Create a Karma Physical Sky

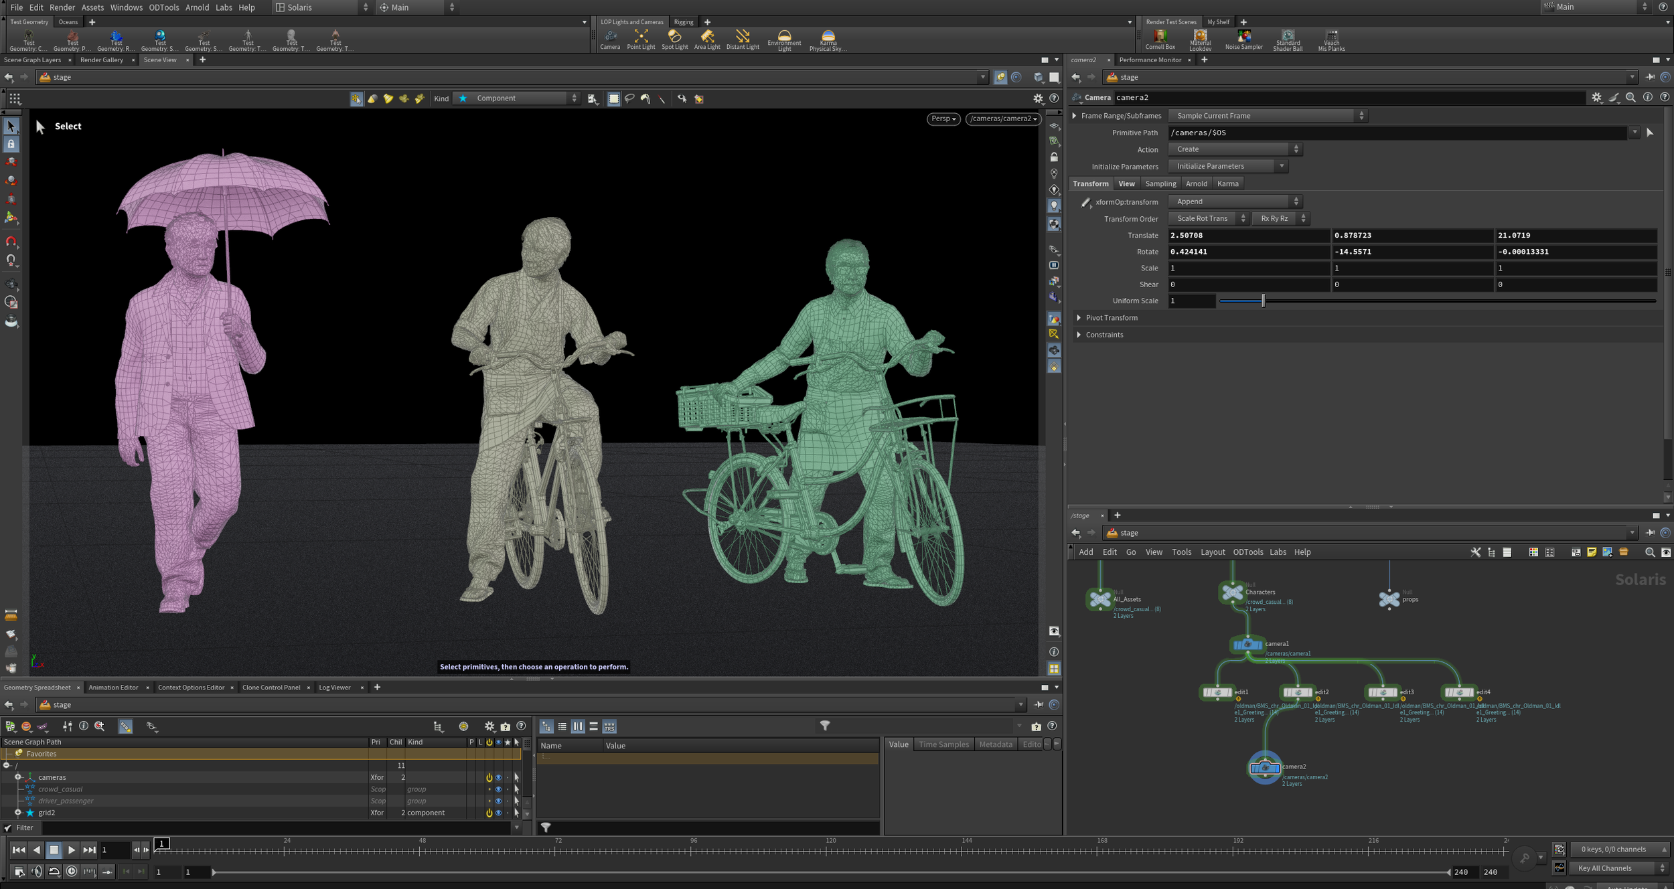828,40
